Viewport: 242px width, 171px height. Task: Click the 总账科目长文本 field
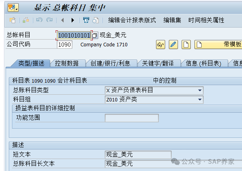(174, 164)
